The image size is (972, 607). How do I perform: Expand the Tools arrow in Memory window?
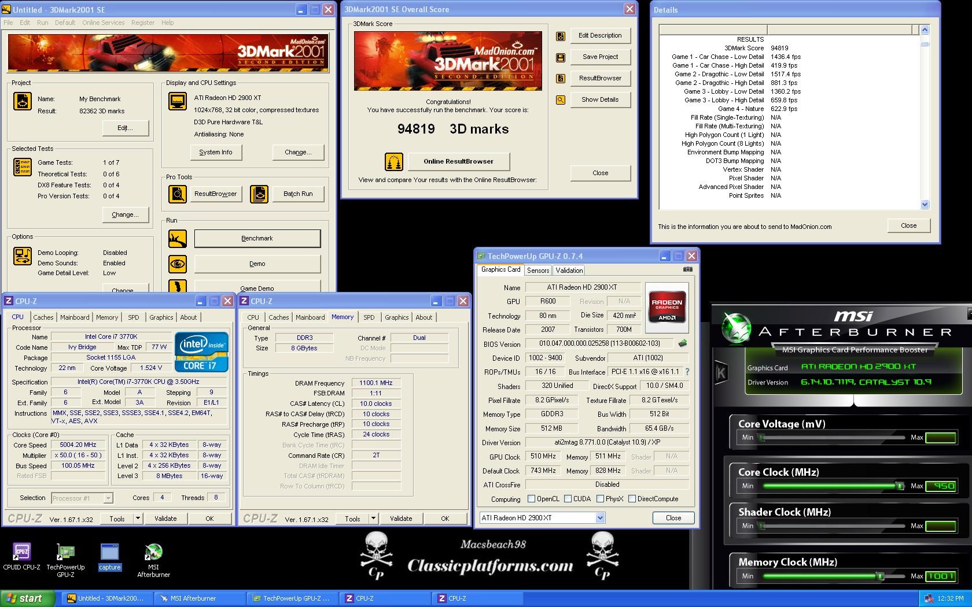point(373,519)
